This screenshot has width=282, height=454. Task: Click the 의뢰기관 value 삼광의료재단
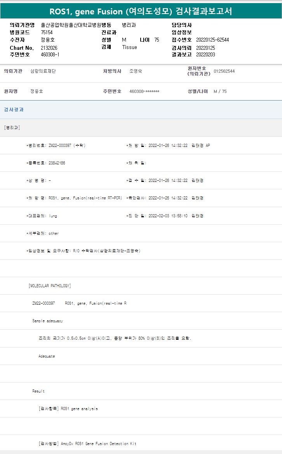point(43,71)
